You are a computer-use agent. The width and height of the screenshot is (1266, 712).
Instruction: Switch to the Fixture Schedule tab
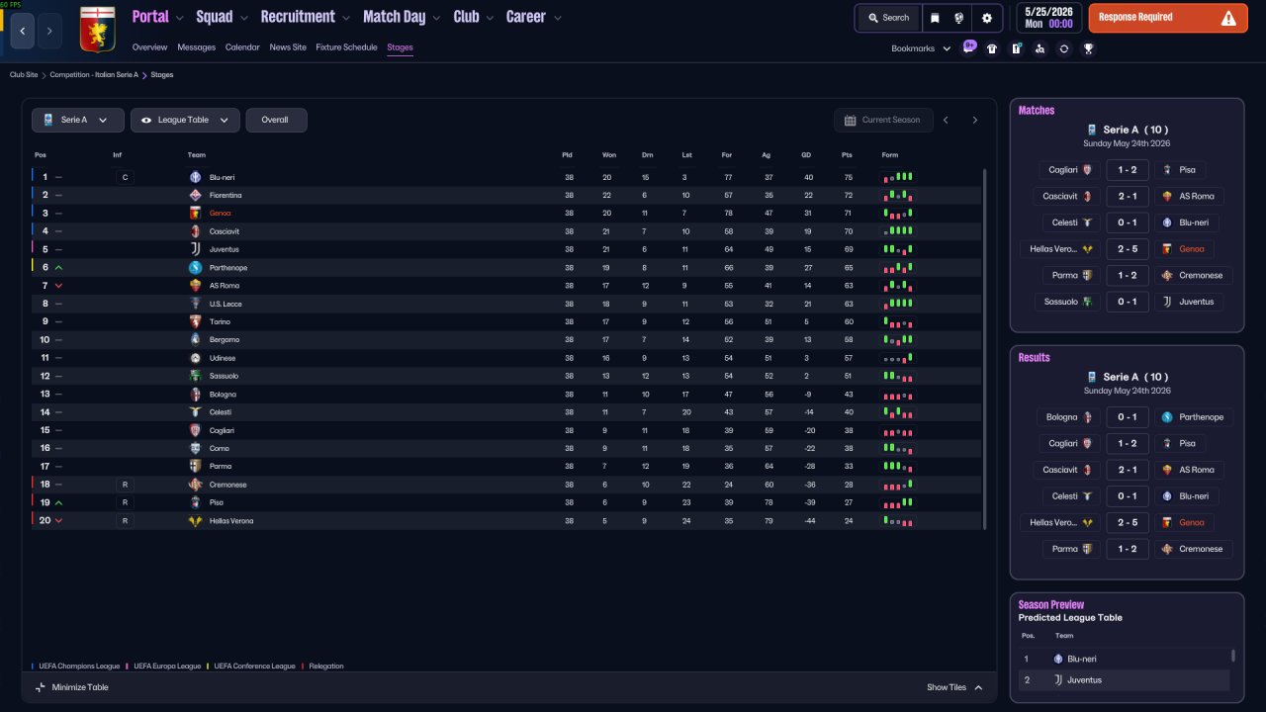[x=346, y=47]
